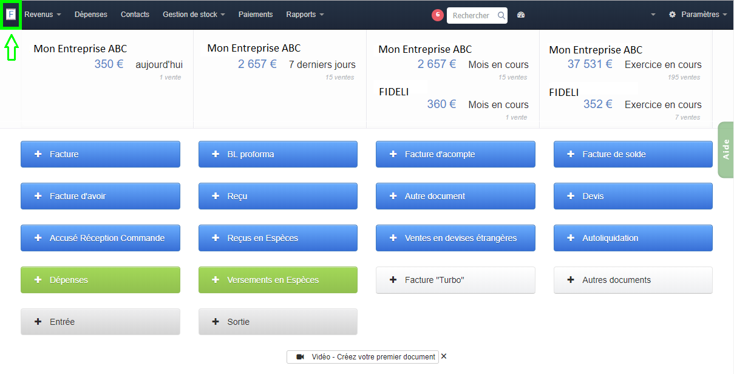Open the Revenus dropdown menu
This screenshot has width=734, height=374.
42,14
